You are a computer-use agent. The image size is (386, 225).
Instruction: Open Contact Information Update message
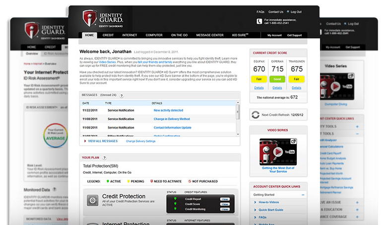coord(172,128)
